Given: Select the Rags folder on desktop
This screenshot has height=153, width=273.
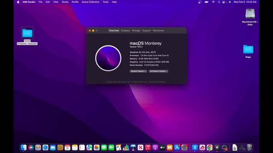Looking at the screenshot, I should [x=248, y=49].
